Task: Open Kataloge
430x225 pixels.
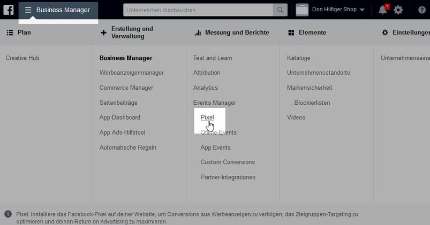Action: pyautogui.click(x=299, y=58)
